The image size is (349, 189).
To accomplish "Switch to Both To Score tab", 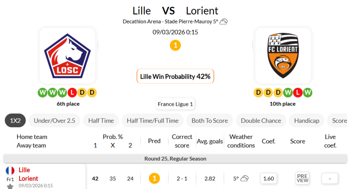I will (209, 120).
